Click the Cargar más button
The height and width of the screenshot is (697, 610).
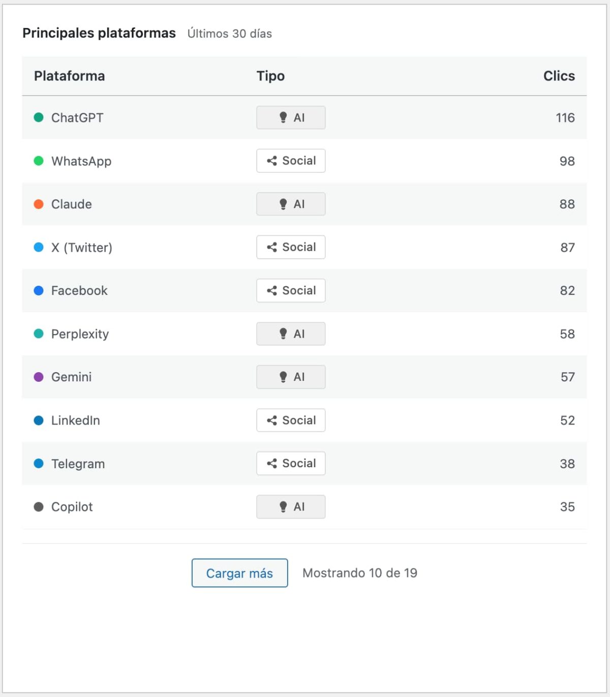(239, 573)
